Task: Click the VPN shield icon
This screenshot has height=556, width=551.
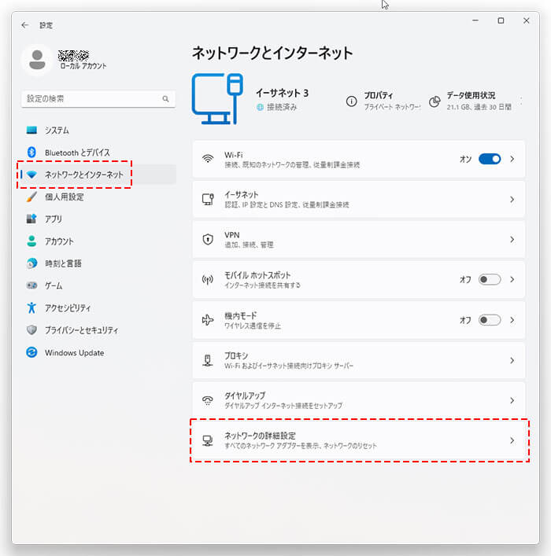Action: (x=208, y=239)
